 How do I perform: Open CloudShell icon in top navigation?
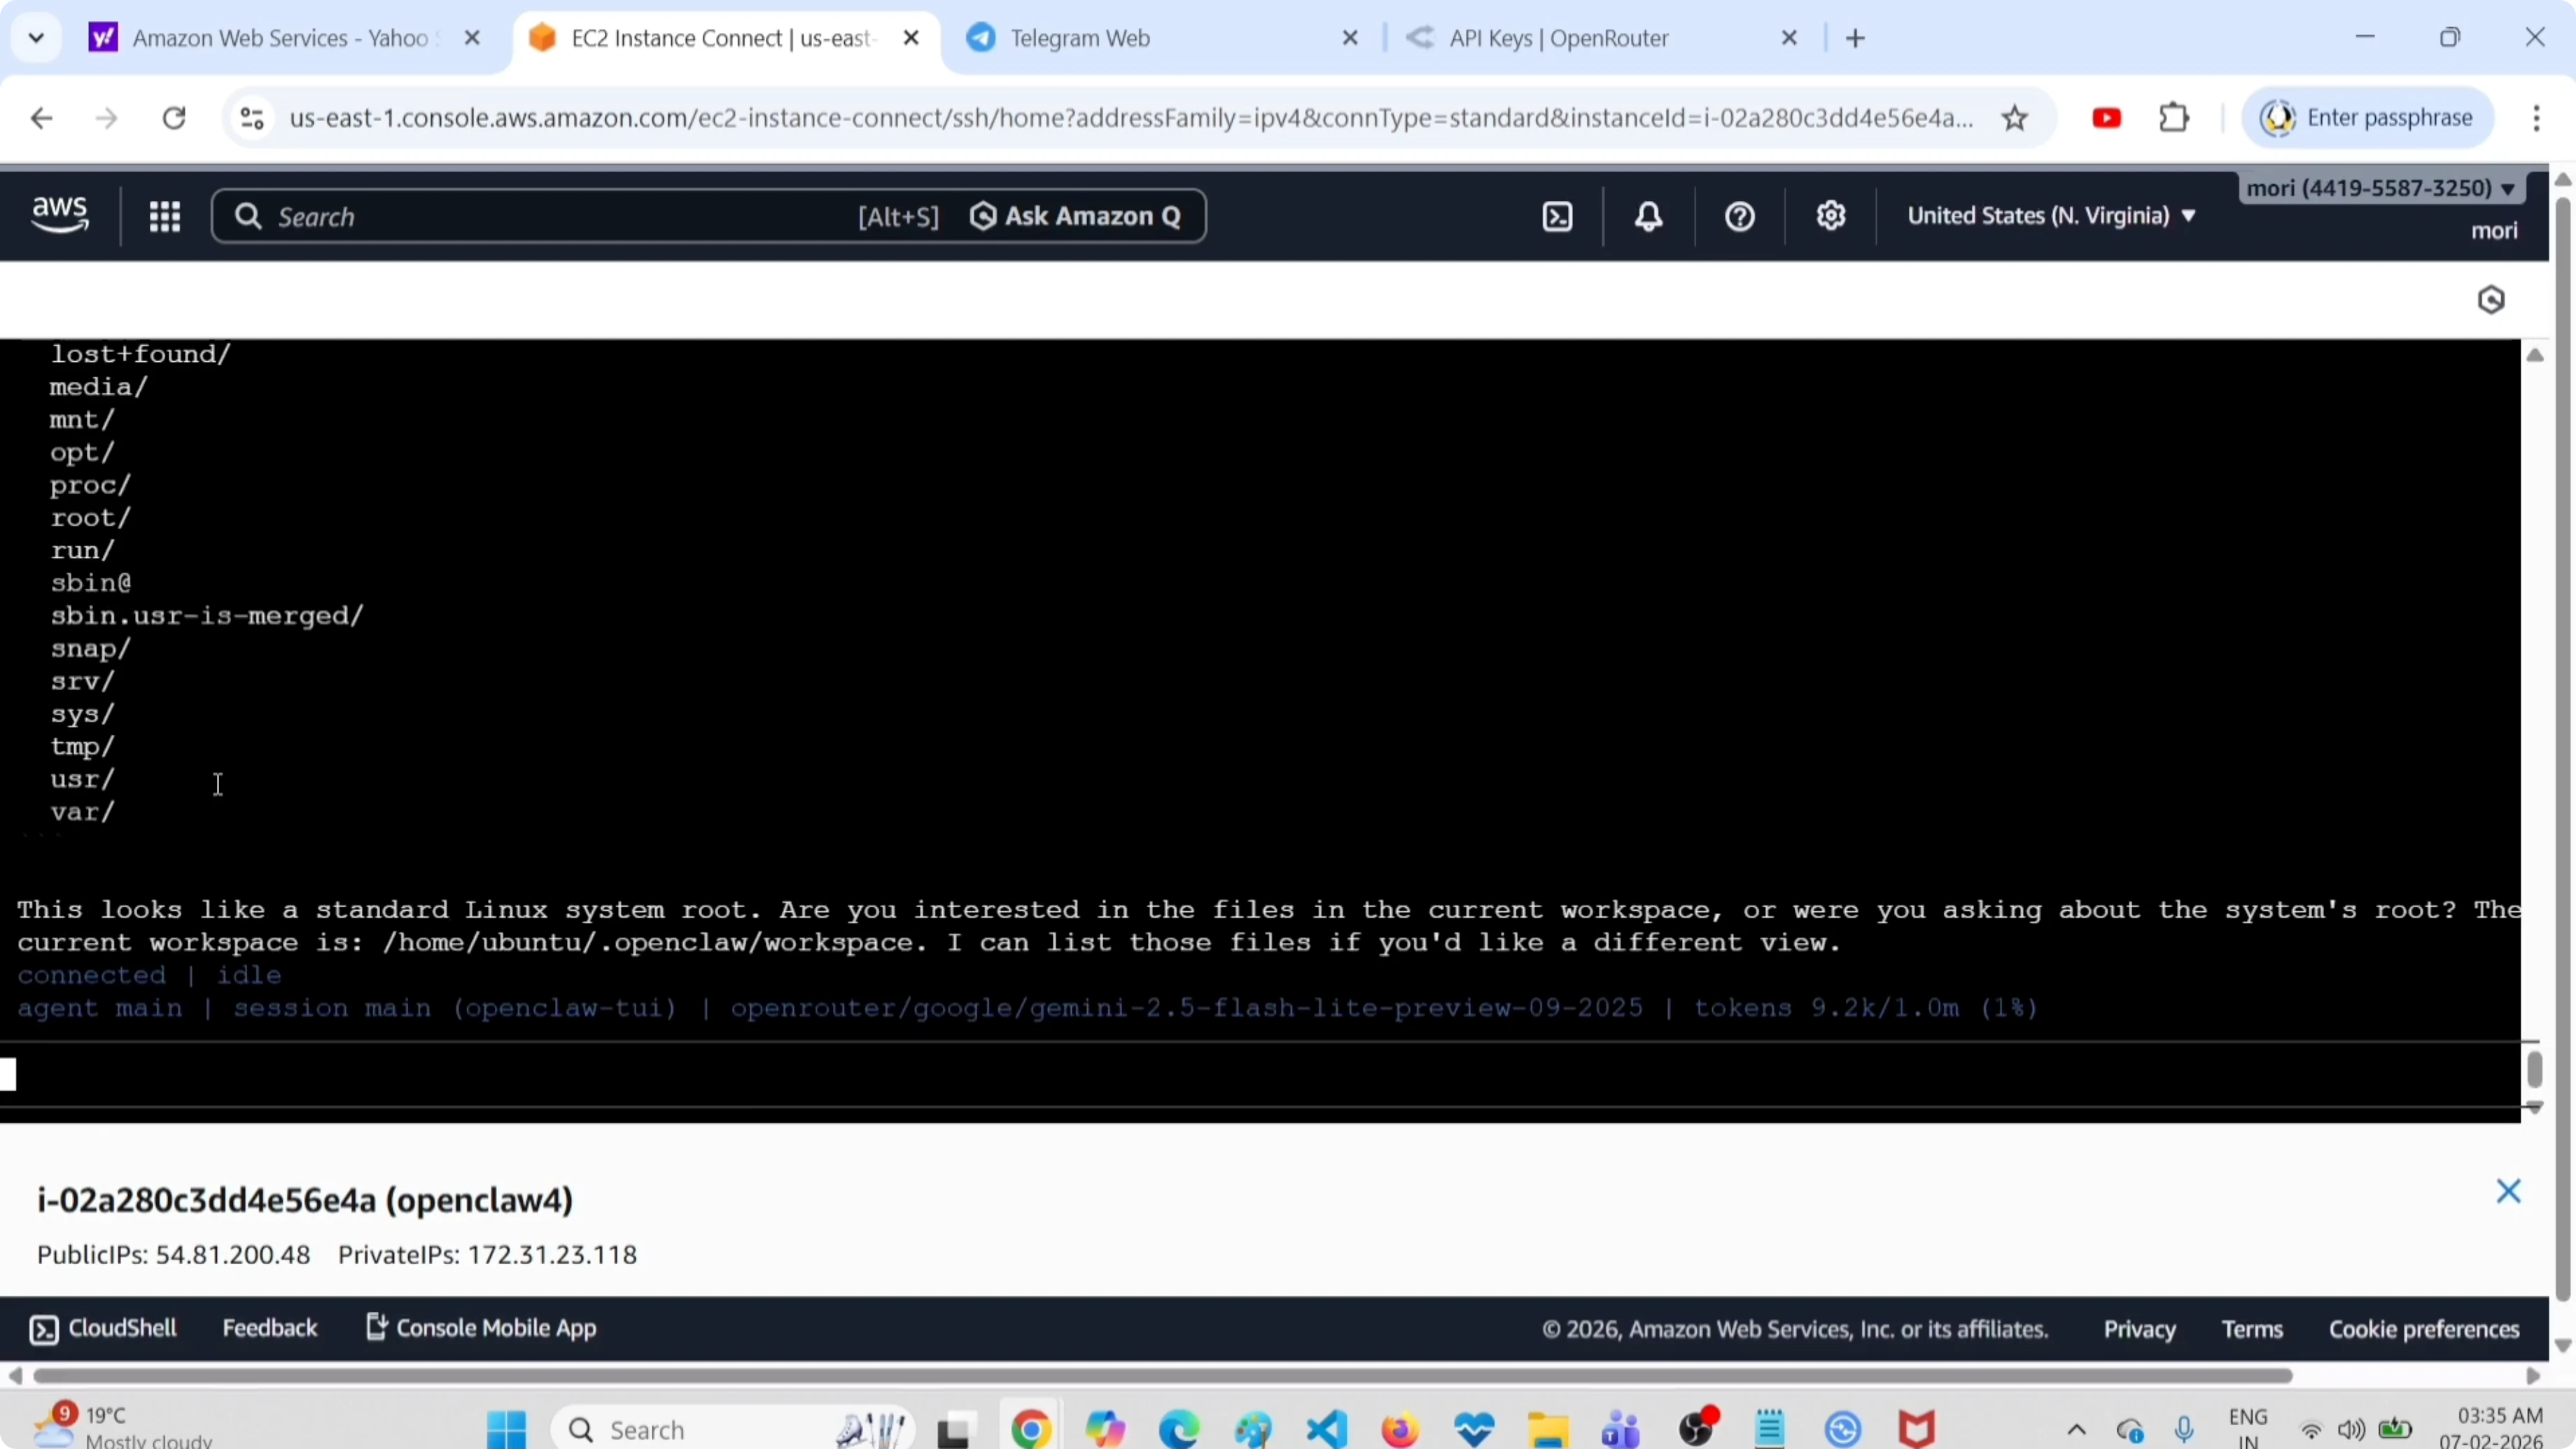coord(1557,216)
